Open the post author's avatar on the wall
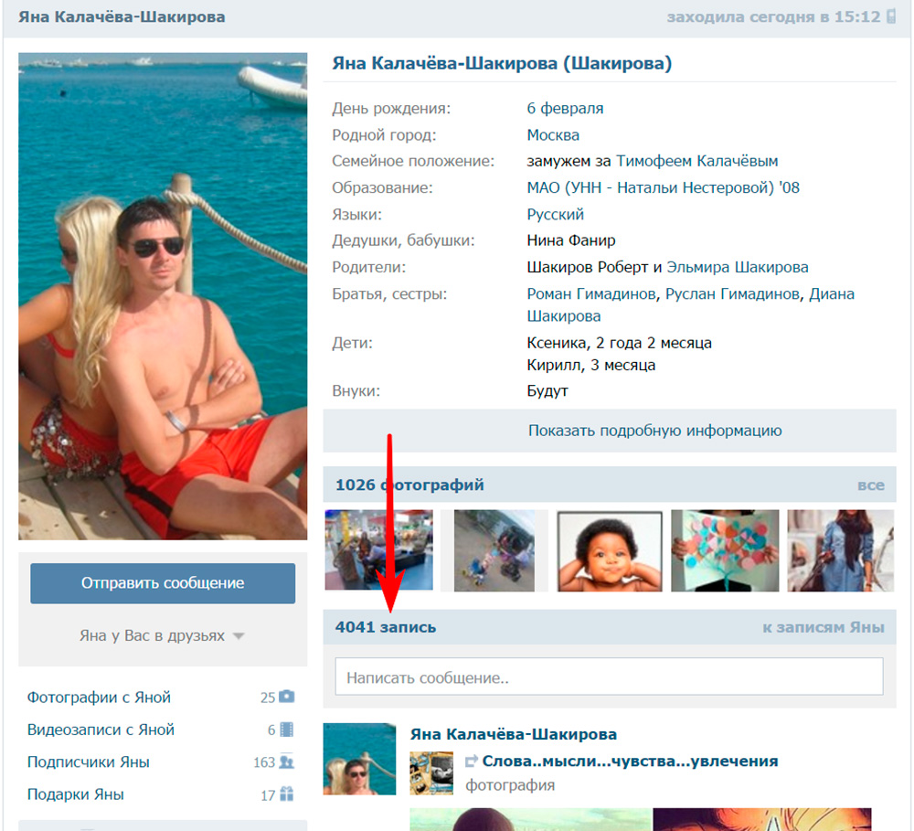Image resolution: width=914 pixels, height=831 pixels. [359, 759]
